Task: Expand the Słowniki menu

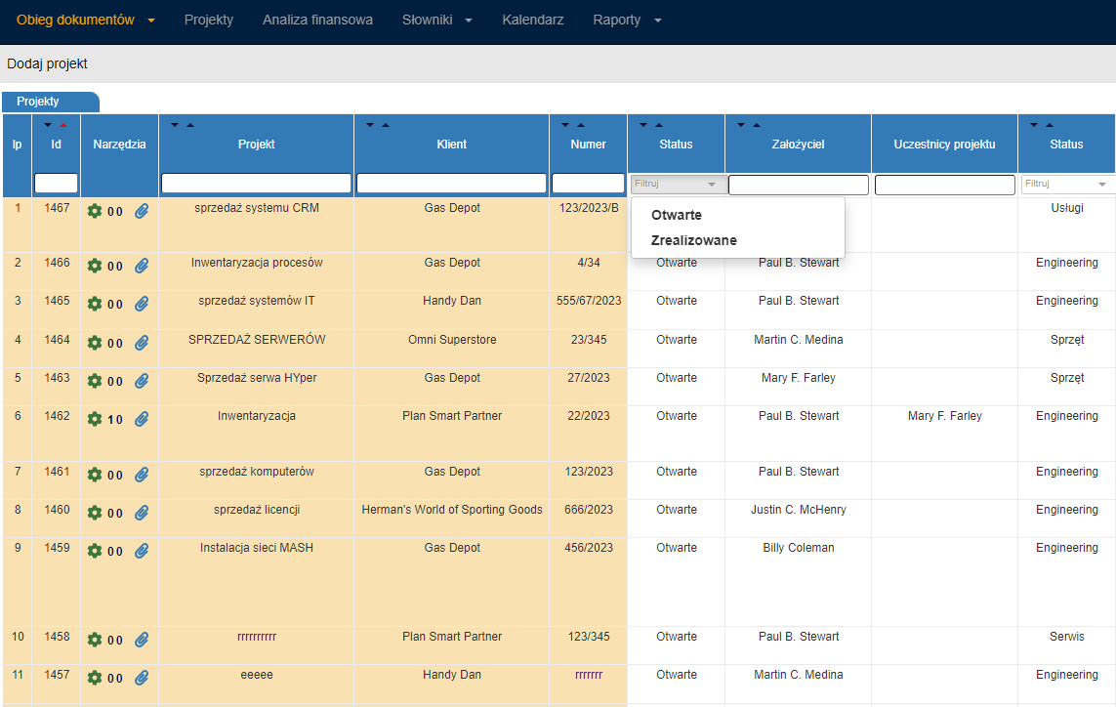Action: click(437, 20)
